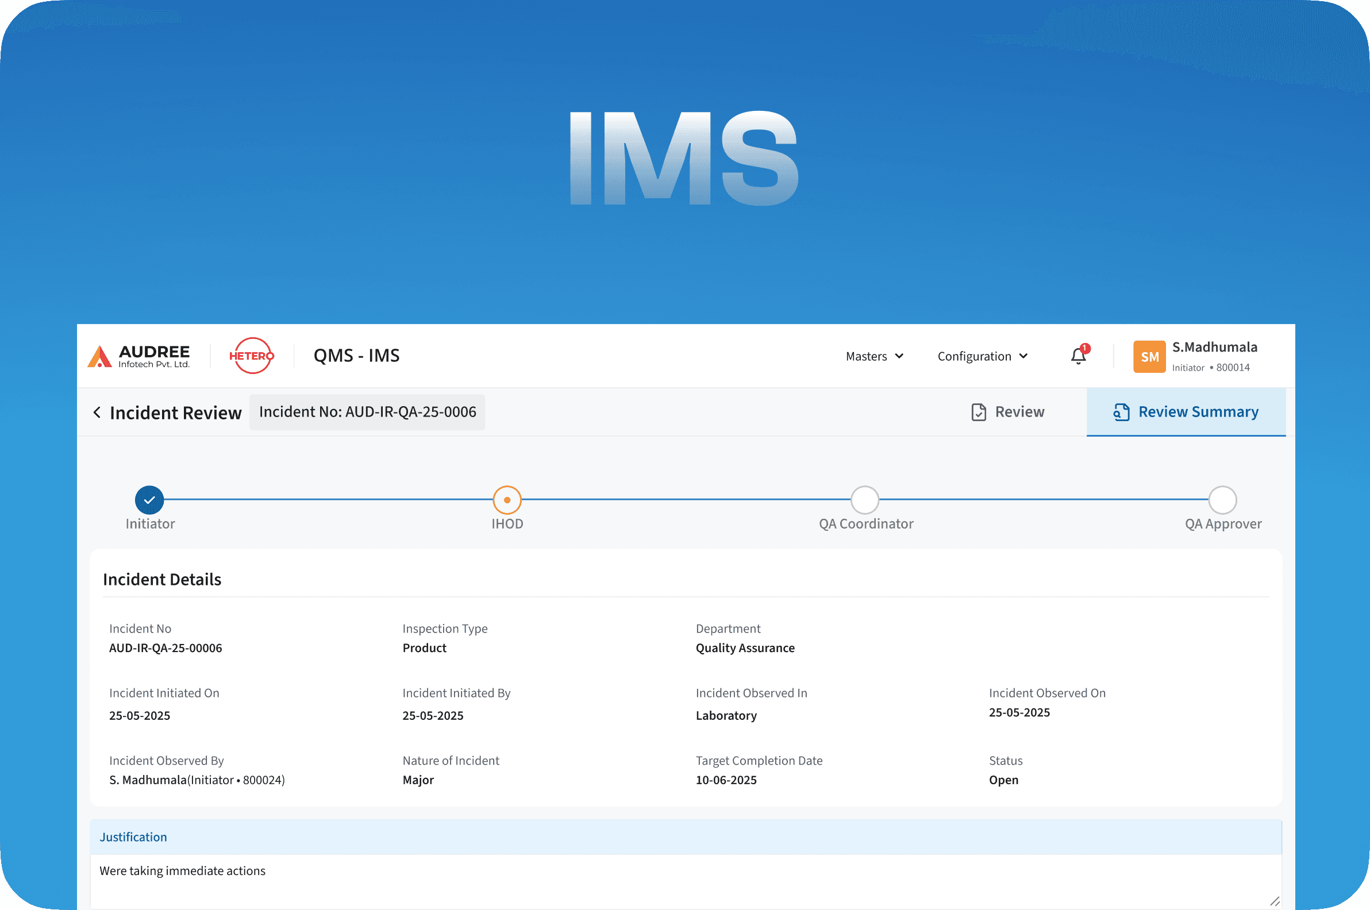
Task: Click the notification bell icon
Action: tap(1077, 356)
